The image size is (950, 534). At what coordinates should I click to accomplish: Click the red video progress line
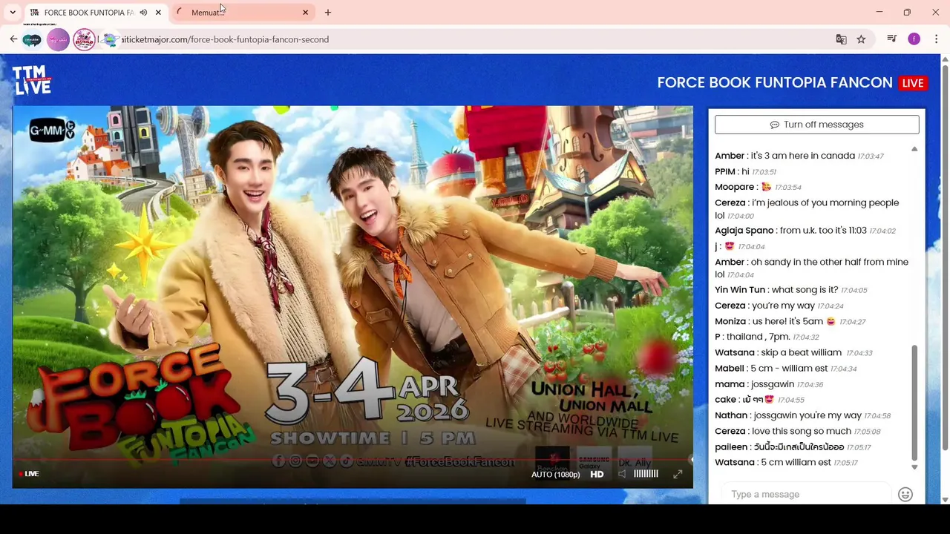pyautogui.click(x=353, y=460)
